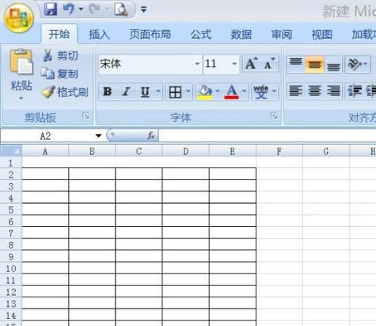Select column F header

279,151
